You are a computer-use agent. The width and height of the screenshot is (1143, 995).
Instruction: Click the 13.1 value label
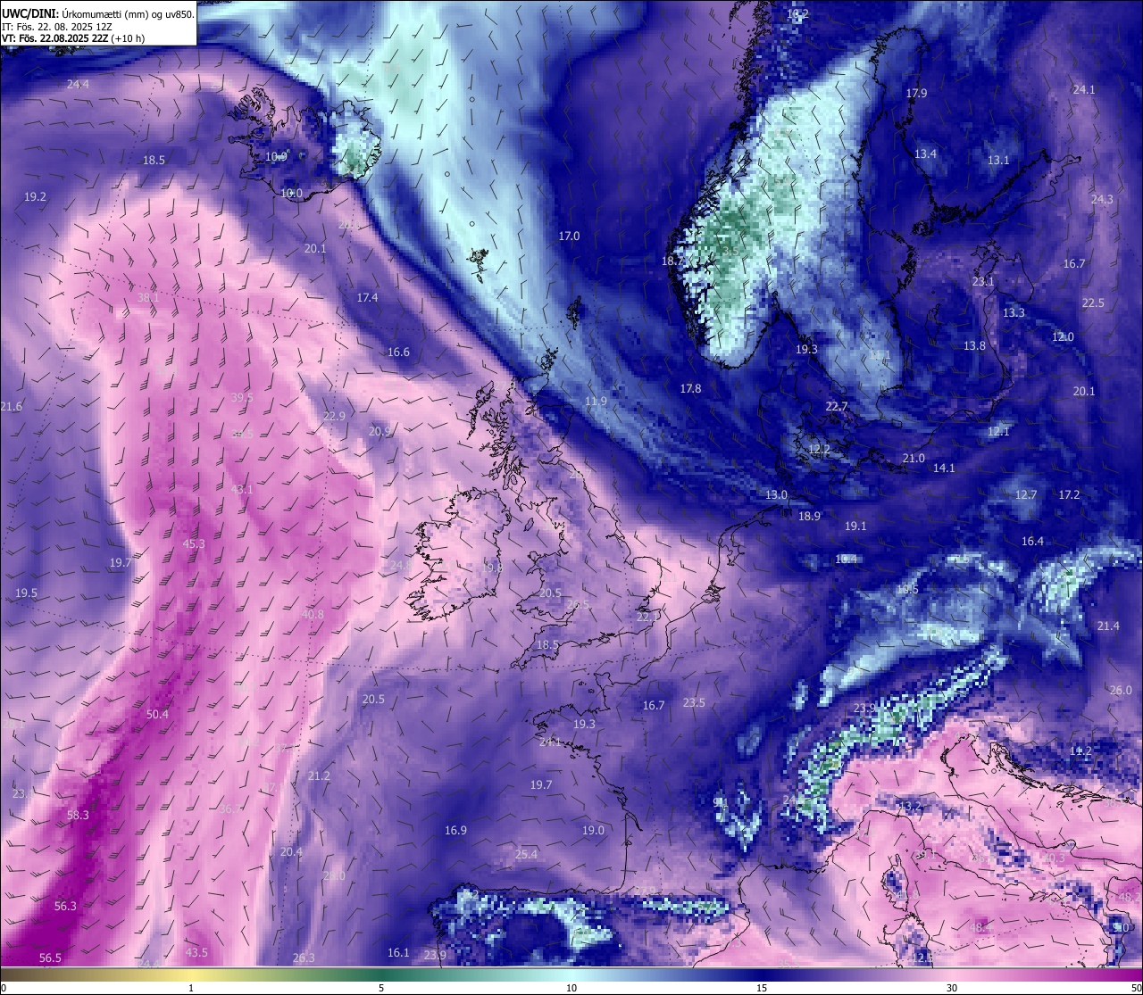(998, 161)
